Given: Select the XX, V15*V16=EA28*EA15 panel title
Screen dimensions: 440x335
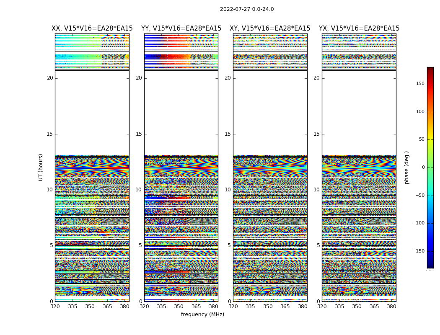Looking at the screenshot, I should click(x=92, y=28).
